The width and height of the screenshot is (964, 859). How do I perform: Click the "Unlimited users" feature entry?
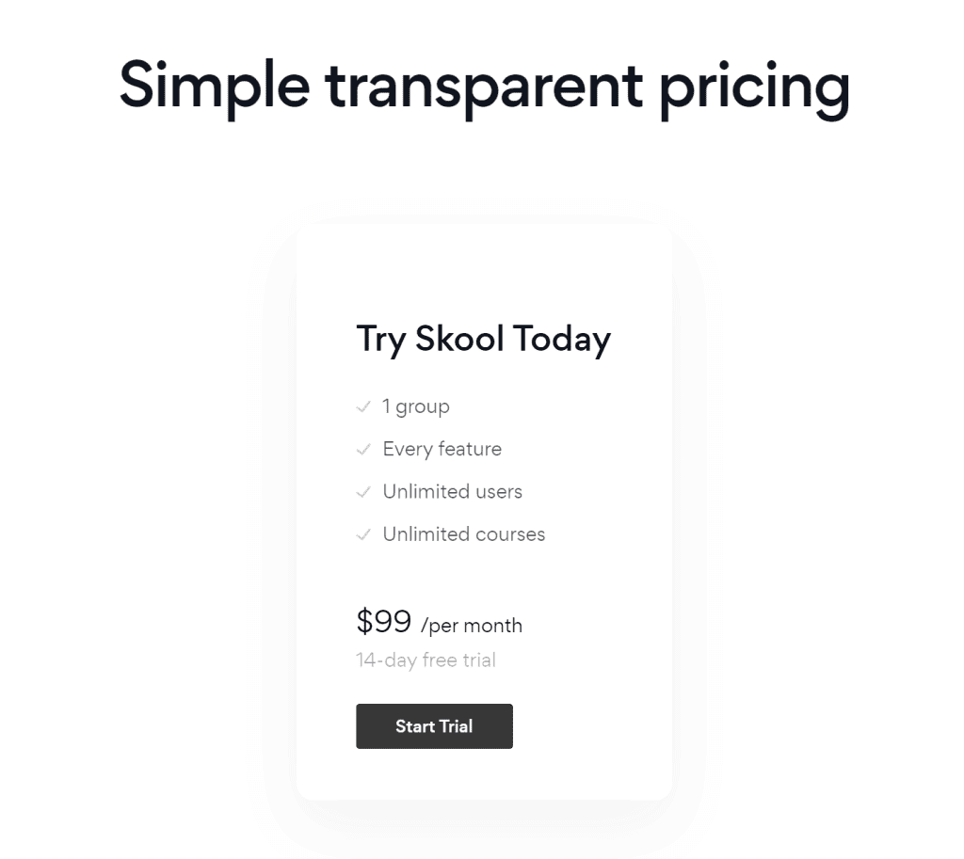click(452, 491)
